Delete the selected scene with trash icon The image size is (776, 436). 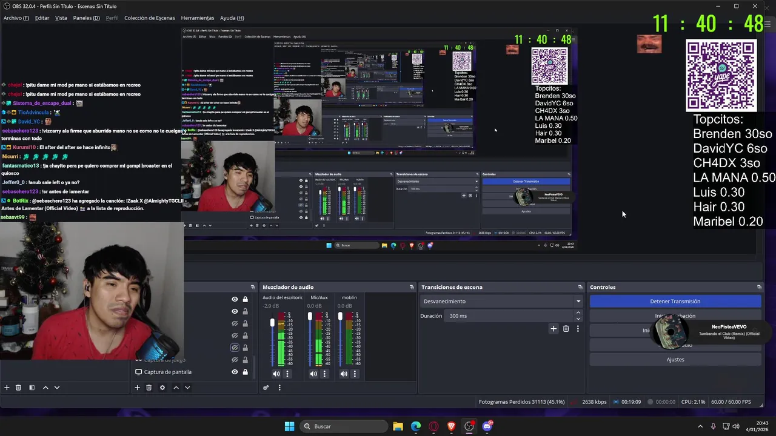click(x=18, y=388)
